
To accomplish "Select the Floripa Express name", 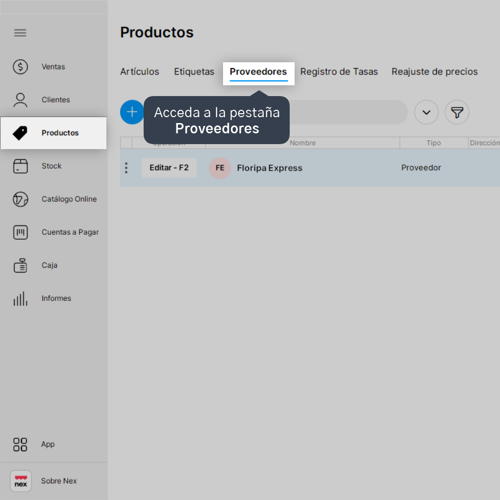I will [270, 168].
